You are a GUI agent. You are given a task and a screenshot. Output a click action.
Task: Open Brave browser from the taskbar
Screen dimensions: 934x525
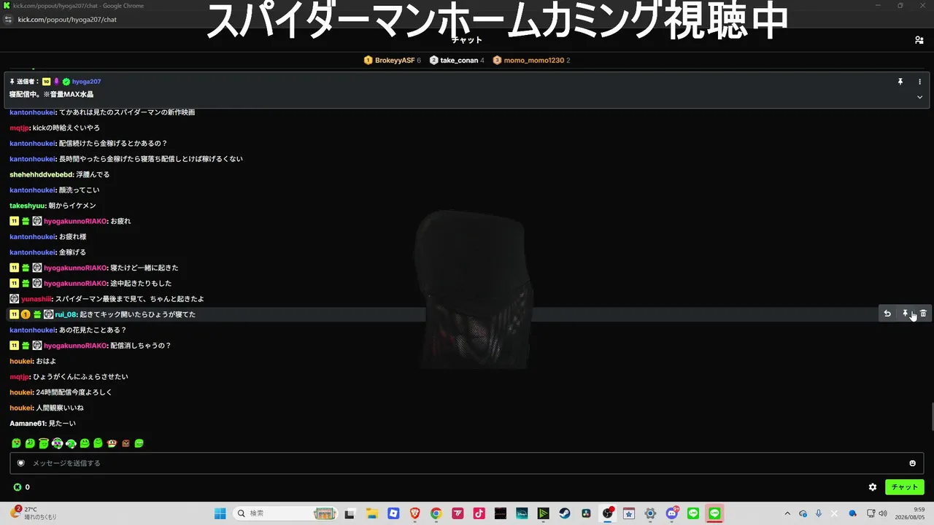[414, 513]
